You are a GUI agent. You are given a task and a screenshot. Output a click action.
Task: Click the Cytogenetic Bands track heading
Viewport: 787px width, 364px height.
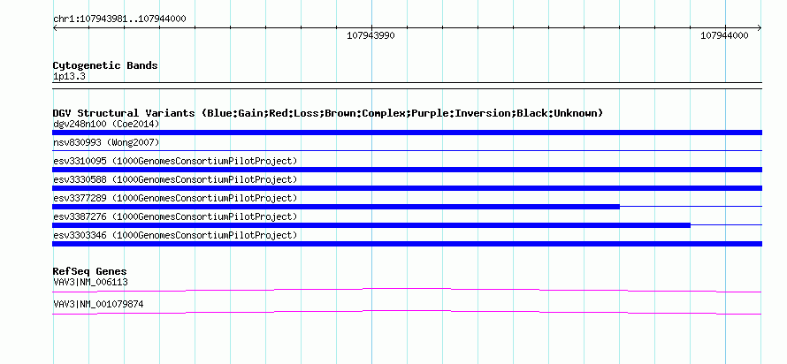(105, 65)
